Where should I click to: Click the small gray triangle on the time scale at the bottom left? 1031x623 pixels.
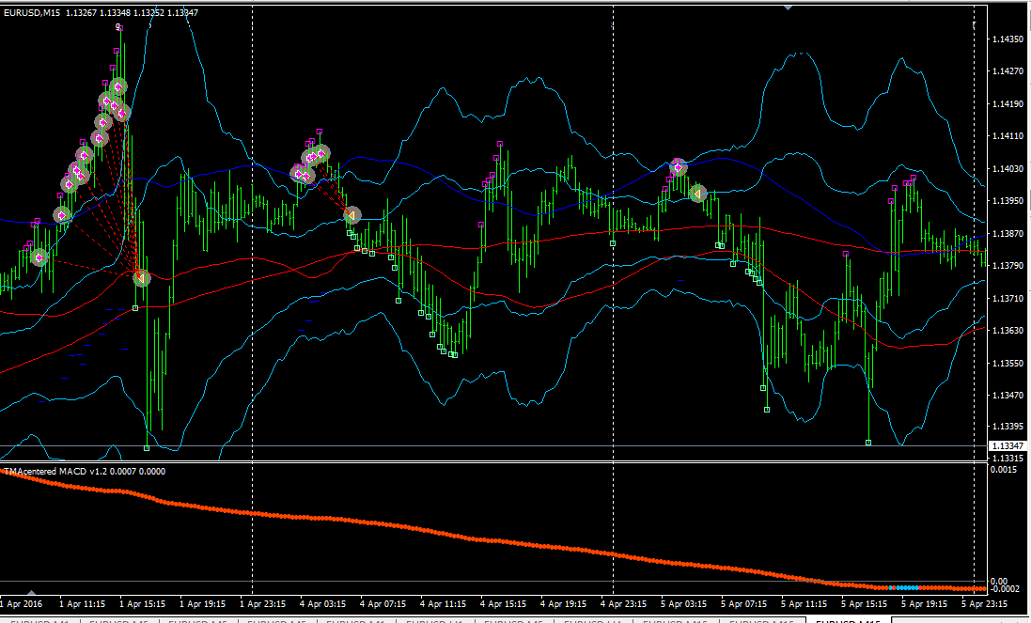coord(31,593)
